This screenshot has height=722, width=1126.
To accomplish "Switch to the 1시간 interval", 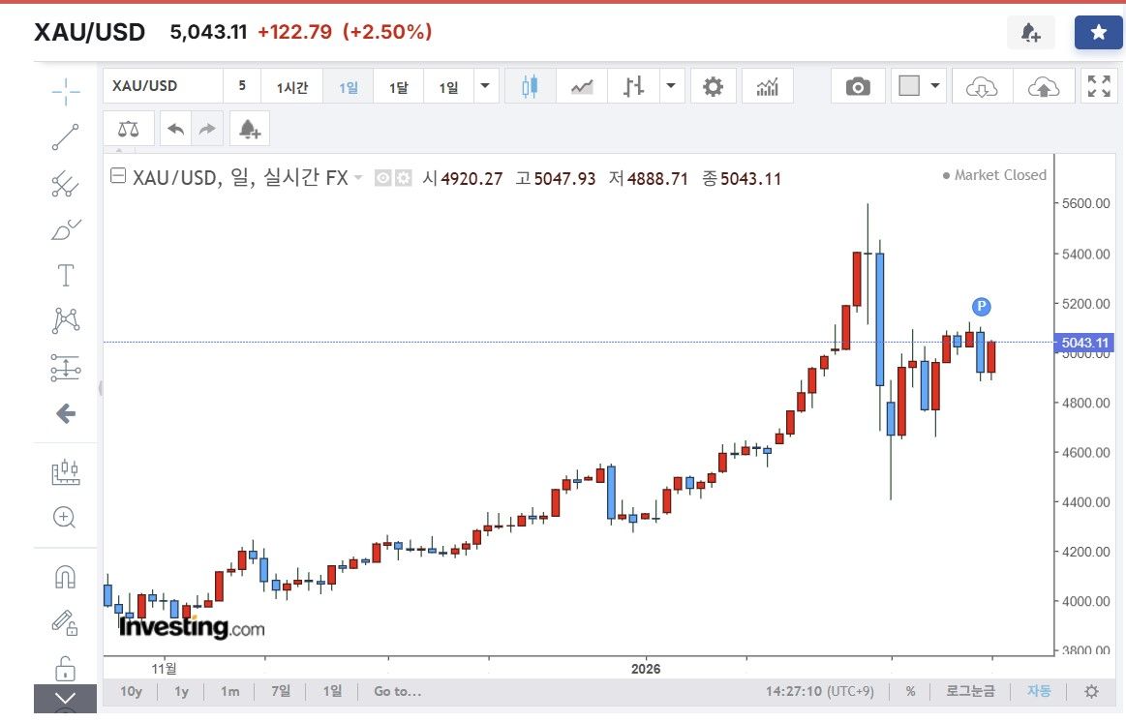I will pyautogui.click(x=292, y=87).
